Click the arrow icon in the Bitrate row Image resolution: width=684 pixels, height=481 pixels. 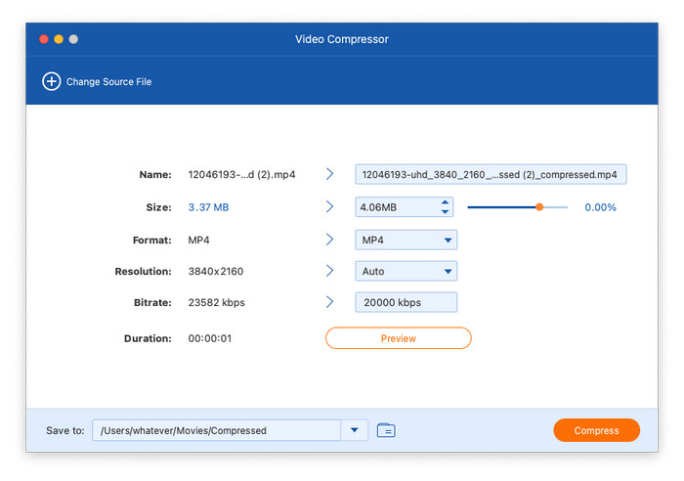[x=330, y=302]
